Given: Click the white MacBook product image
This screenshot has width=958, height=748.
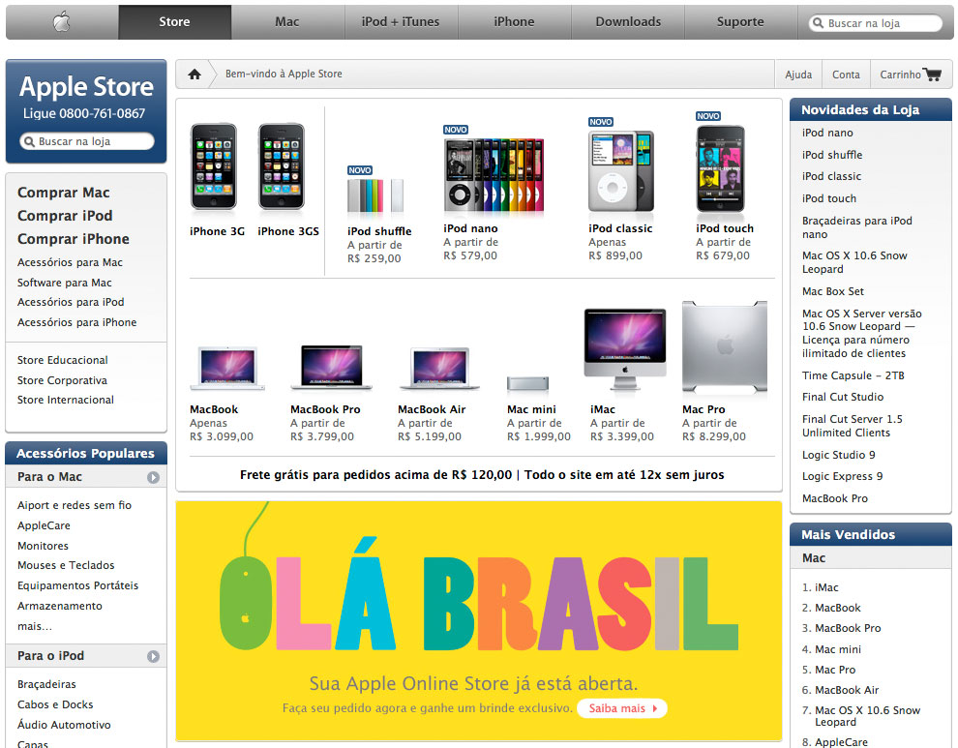Looking at the screenshot, I should [227, 368].
